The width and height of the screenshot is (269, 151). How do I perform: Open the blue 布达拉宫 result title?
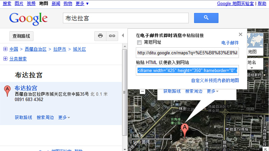pyautogui.click(x=26, y=88)
